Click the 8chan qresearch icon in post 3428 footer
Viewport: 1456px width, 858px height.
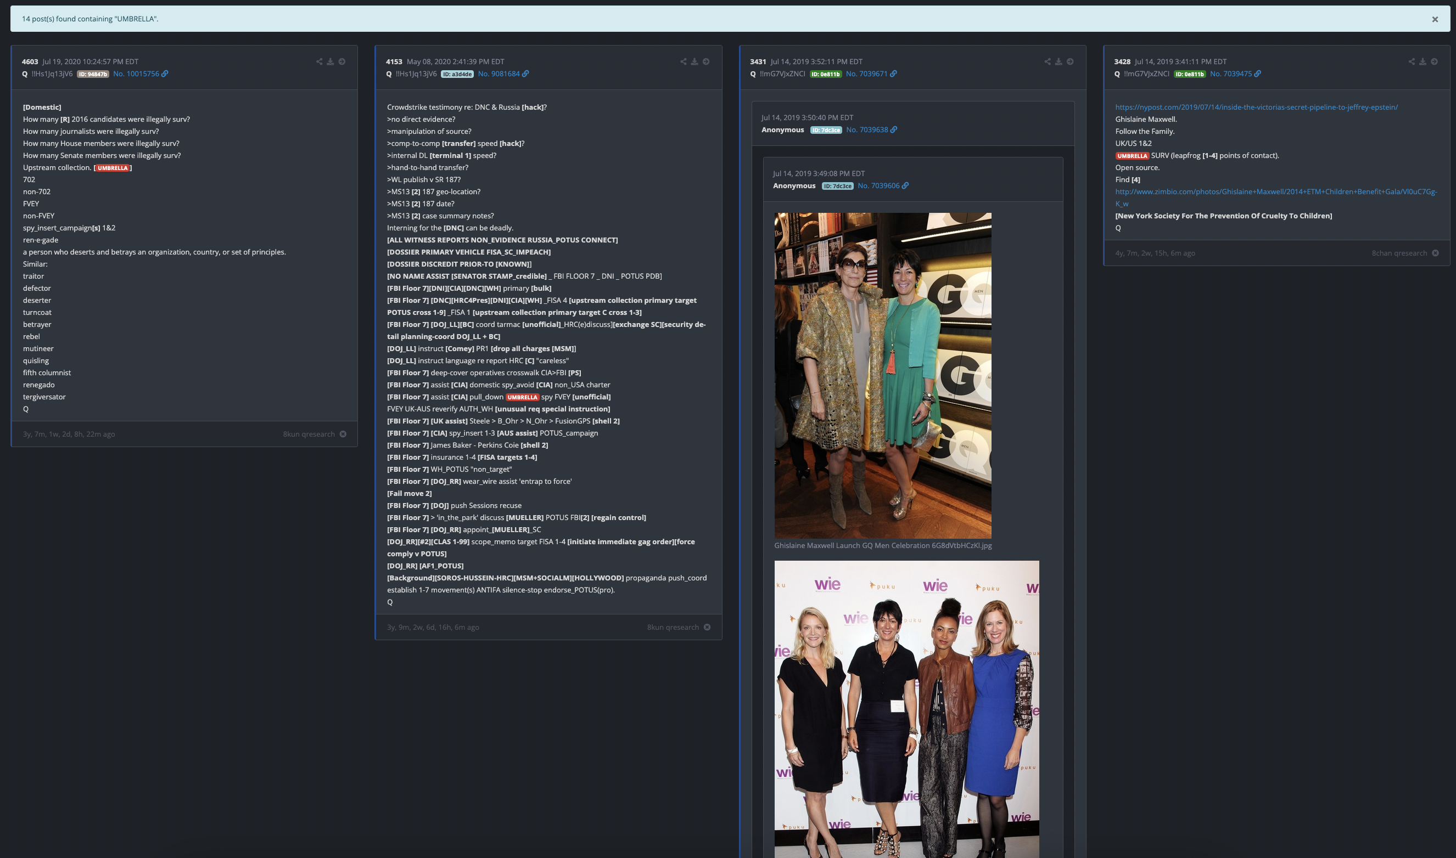coord(1435,253)
